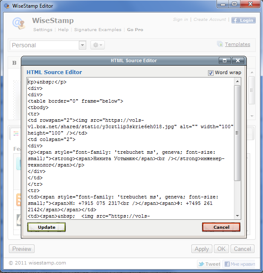Click the orange RSS feed icon
Image resolution: width=263 pixels, height=273 pixels.
[x=19, y=200]
